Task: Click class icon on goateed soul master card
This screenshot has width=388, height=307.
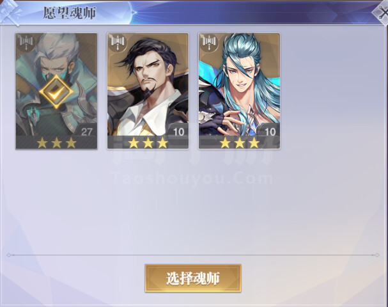Action: point(118,42)
